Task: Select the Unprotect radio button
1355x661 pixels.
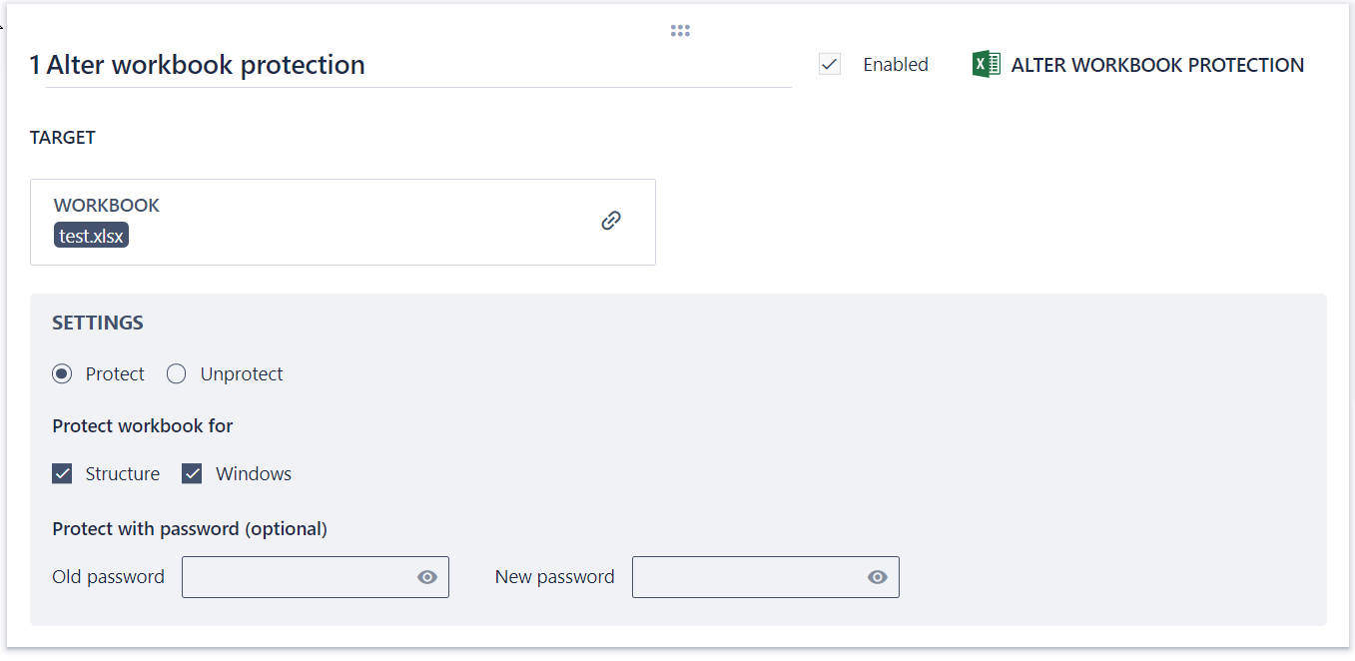Action: pos(176,373)
